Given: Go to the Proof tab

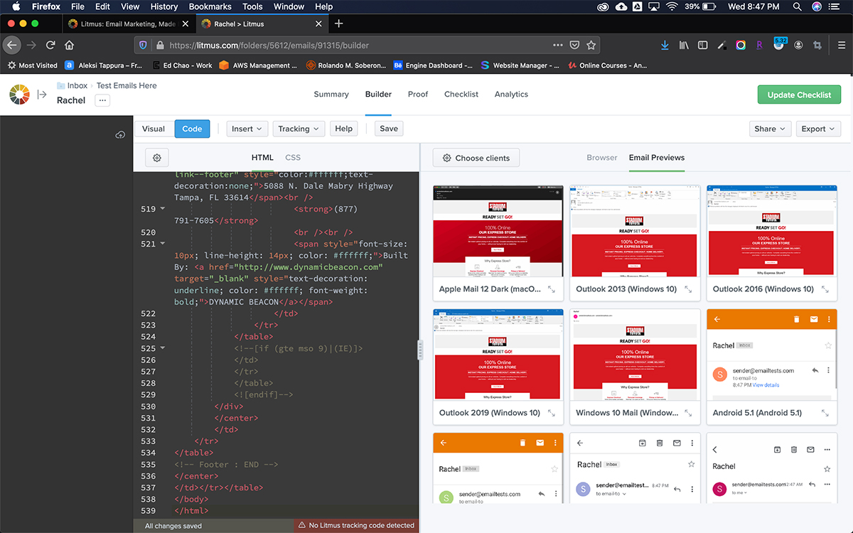Looking at the screenshot, I should point(418,94).
